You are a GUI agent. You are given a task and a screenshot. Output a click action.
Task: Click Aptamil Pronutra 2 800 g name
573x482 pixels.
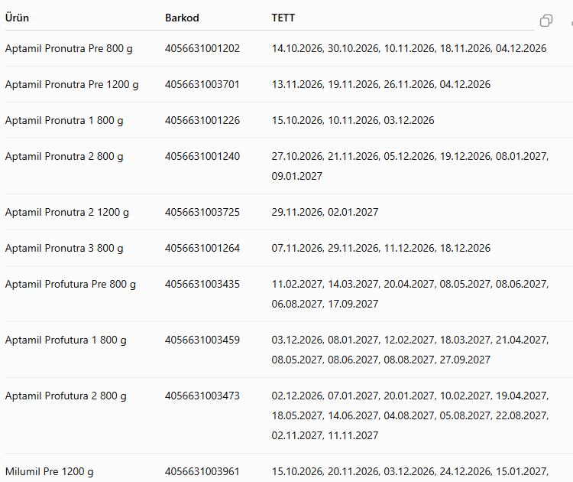tap(64, 156)
